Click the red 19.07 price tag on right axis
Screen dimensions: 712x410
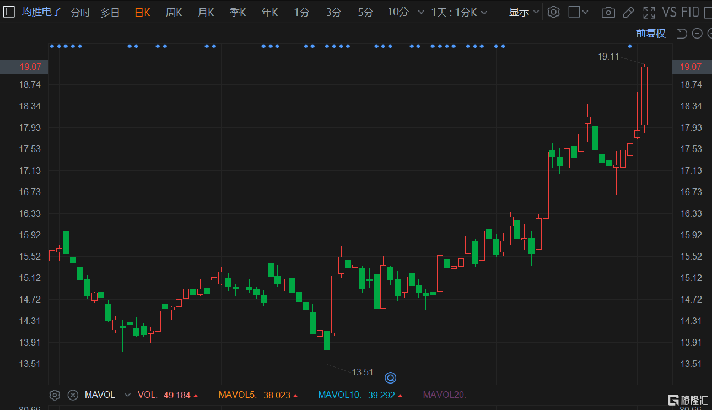click(x=691, y=67)
